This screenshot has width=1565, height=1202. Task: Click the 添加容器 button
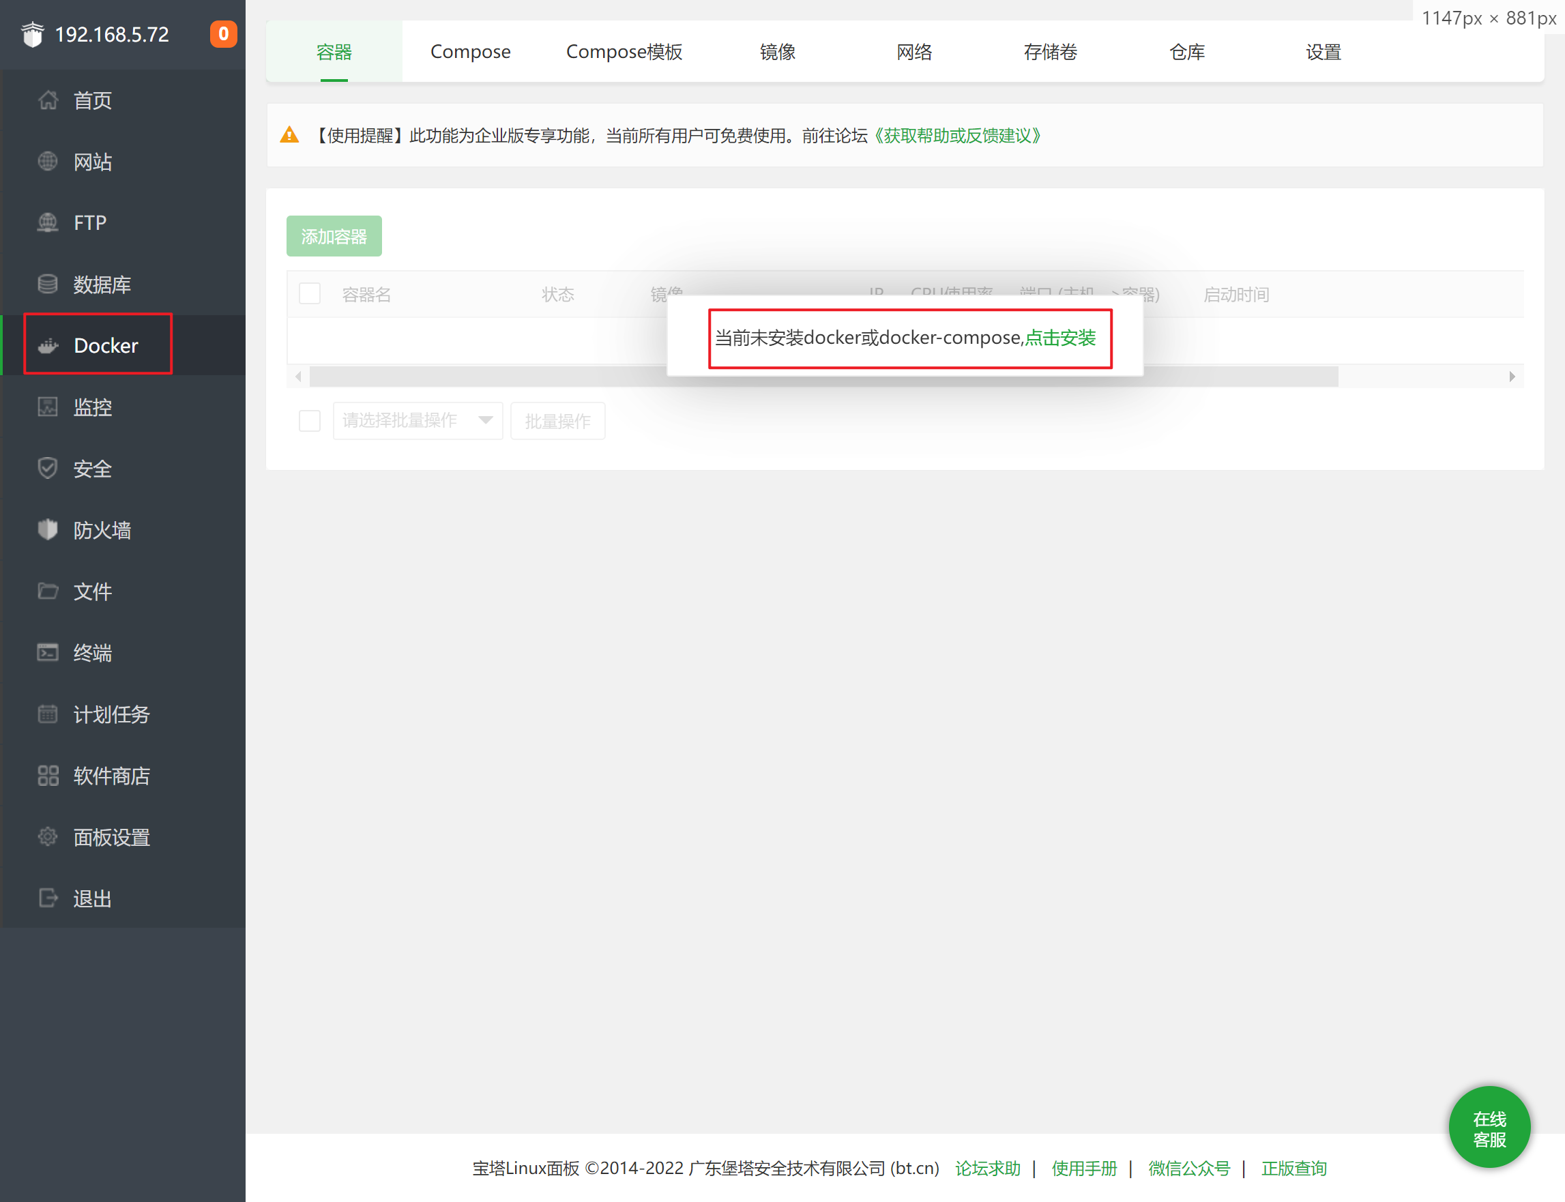pos(334,236)
